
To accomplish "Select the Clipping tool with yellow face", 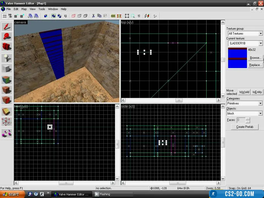I will 7,111.
